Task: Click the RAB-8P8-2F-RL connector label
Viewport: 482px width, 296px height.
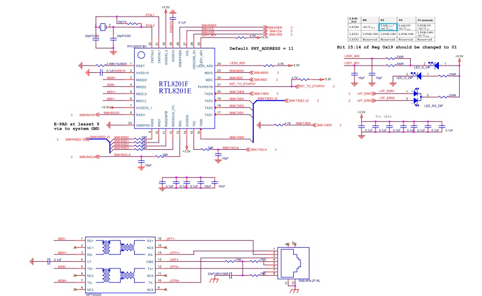Action: pos(309,280)
